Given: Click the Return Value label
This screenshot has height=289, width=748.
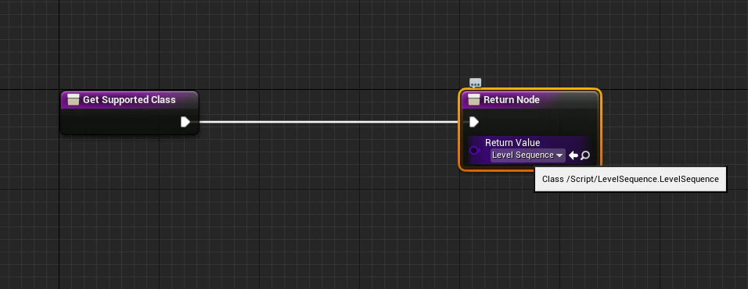Looking at the screenshot, I should (512, 142).
